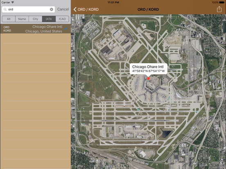
Task: Click the search magnifier icon
Action: [x=5, y=9]
